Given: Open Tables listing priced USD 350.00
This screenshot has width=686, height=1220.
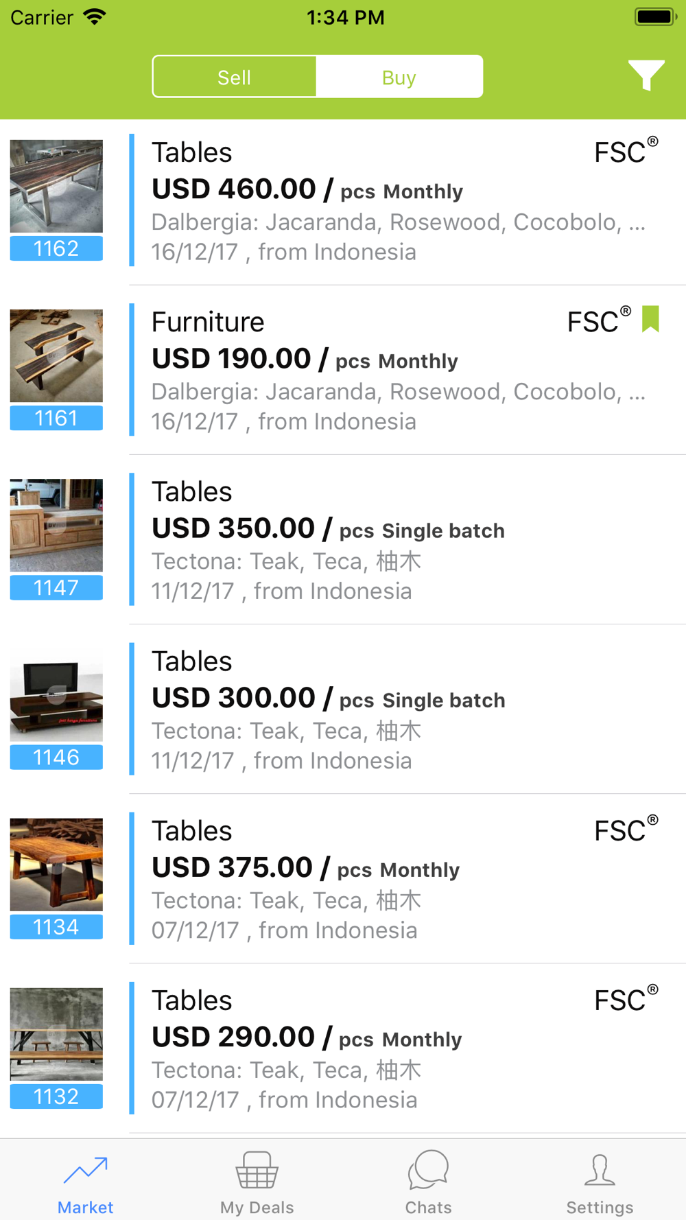Looking at the screenshot, I should [398, 540].
